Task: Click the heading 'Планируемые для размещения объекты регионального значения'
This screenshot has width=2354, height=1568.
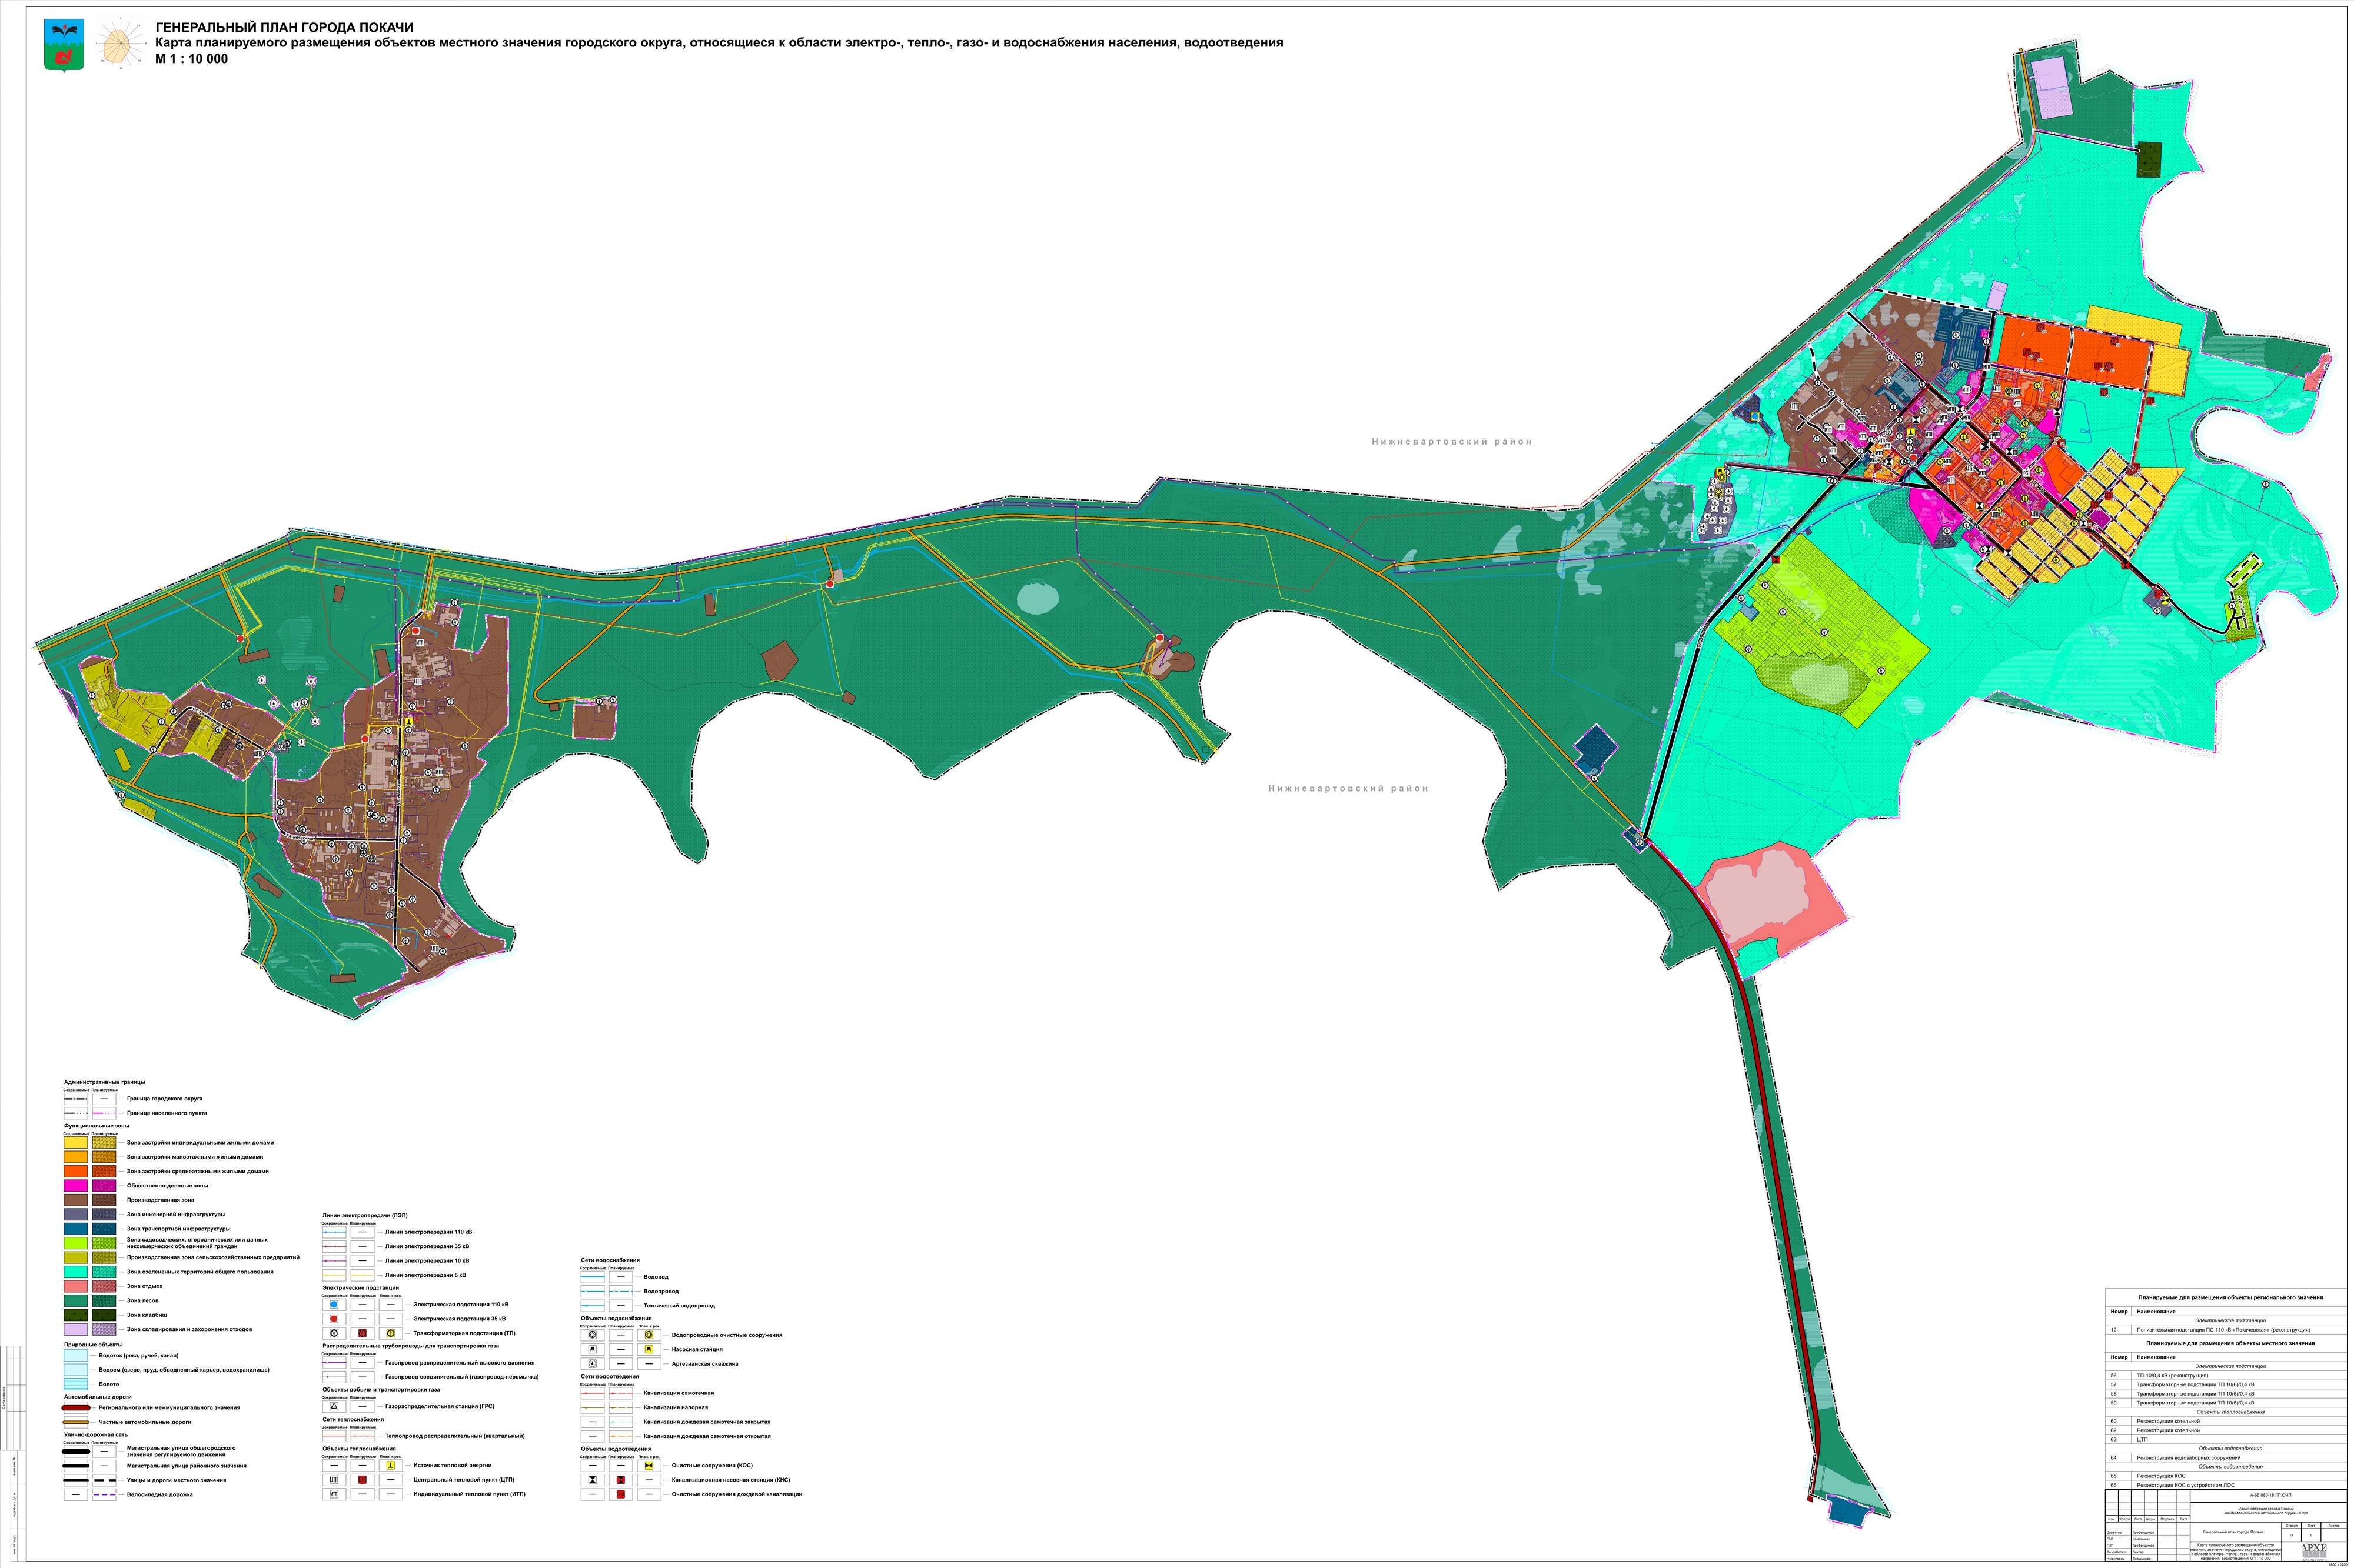Action: [2231, 1297]
